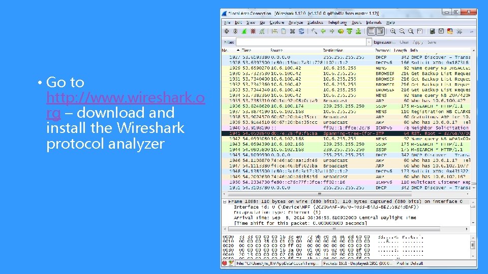Save this capture file icon
Viewport: 488px width, 274px height.
coord(284,31)
